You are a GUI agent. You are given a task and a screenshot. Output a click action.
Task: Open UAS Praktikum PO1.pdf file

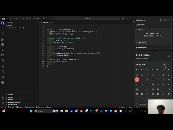point(16,28)
